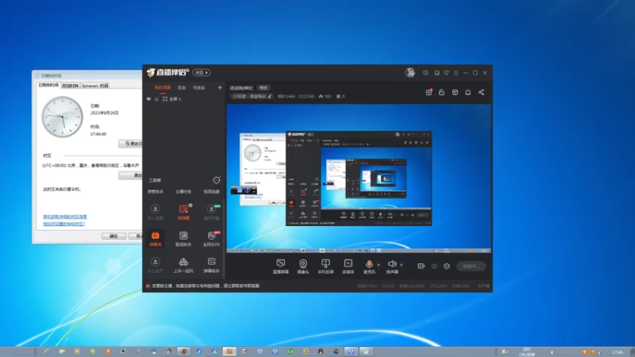Select the 全屏 1 source row
Screen dimensions: 635x357
pyautogui.click(x=184, y=98)
